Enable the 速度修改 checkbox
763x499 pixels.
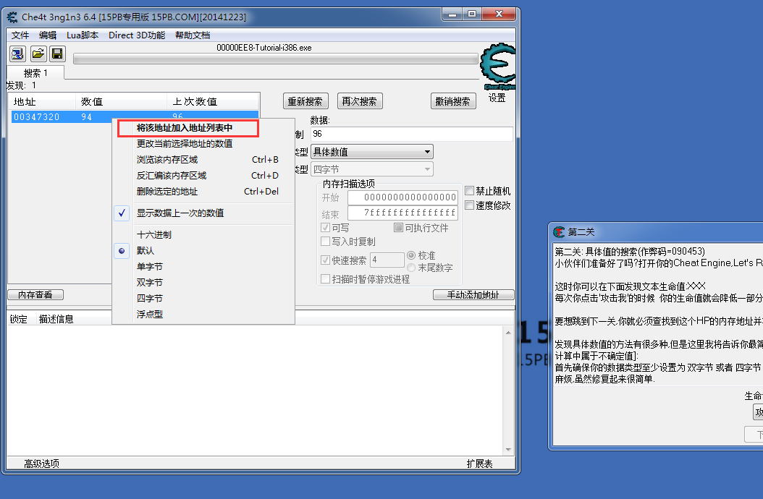point(470,205)
